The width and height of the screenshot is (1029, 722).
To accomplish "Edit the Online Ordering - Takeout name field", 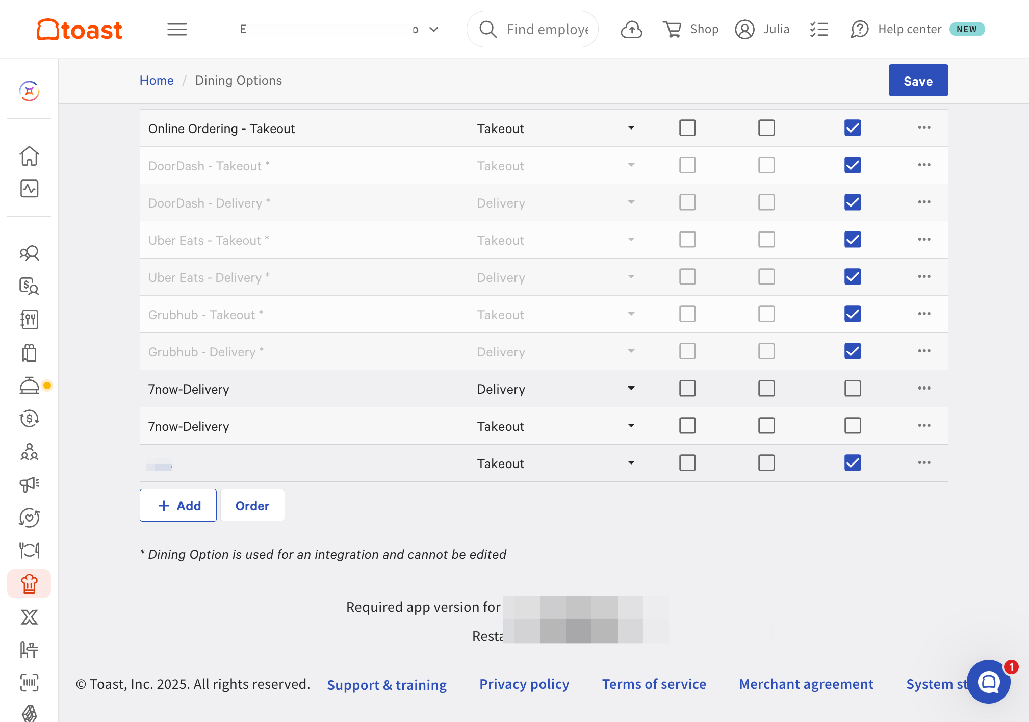I will [303, 128].
